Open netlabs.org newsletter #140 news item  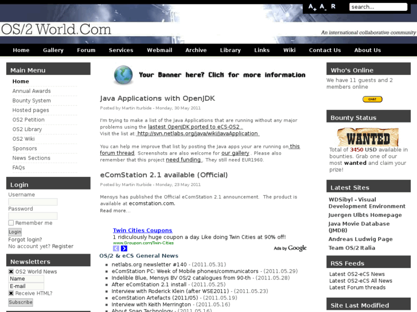149,264
